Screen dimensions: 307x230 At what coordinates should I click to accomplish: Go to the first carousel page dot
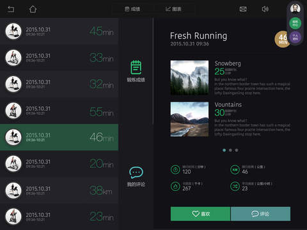point(224,150)
